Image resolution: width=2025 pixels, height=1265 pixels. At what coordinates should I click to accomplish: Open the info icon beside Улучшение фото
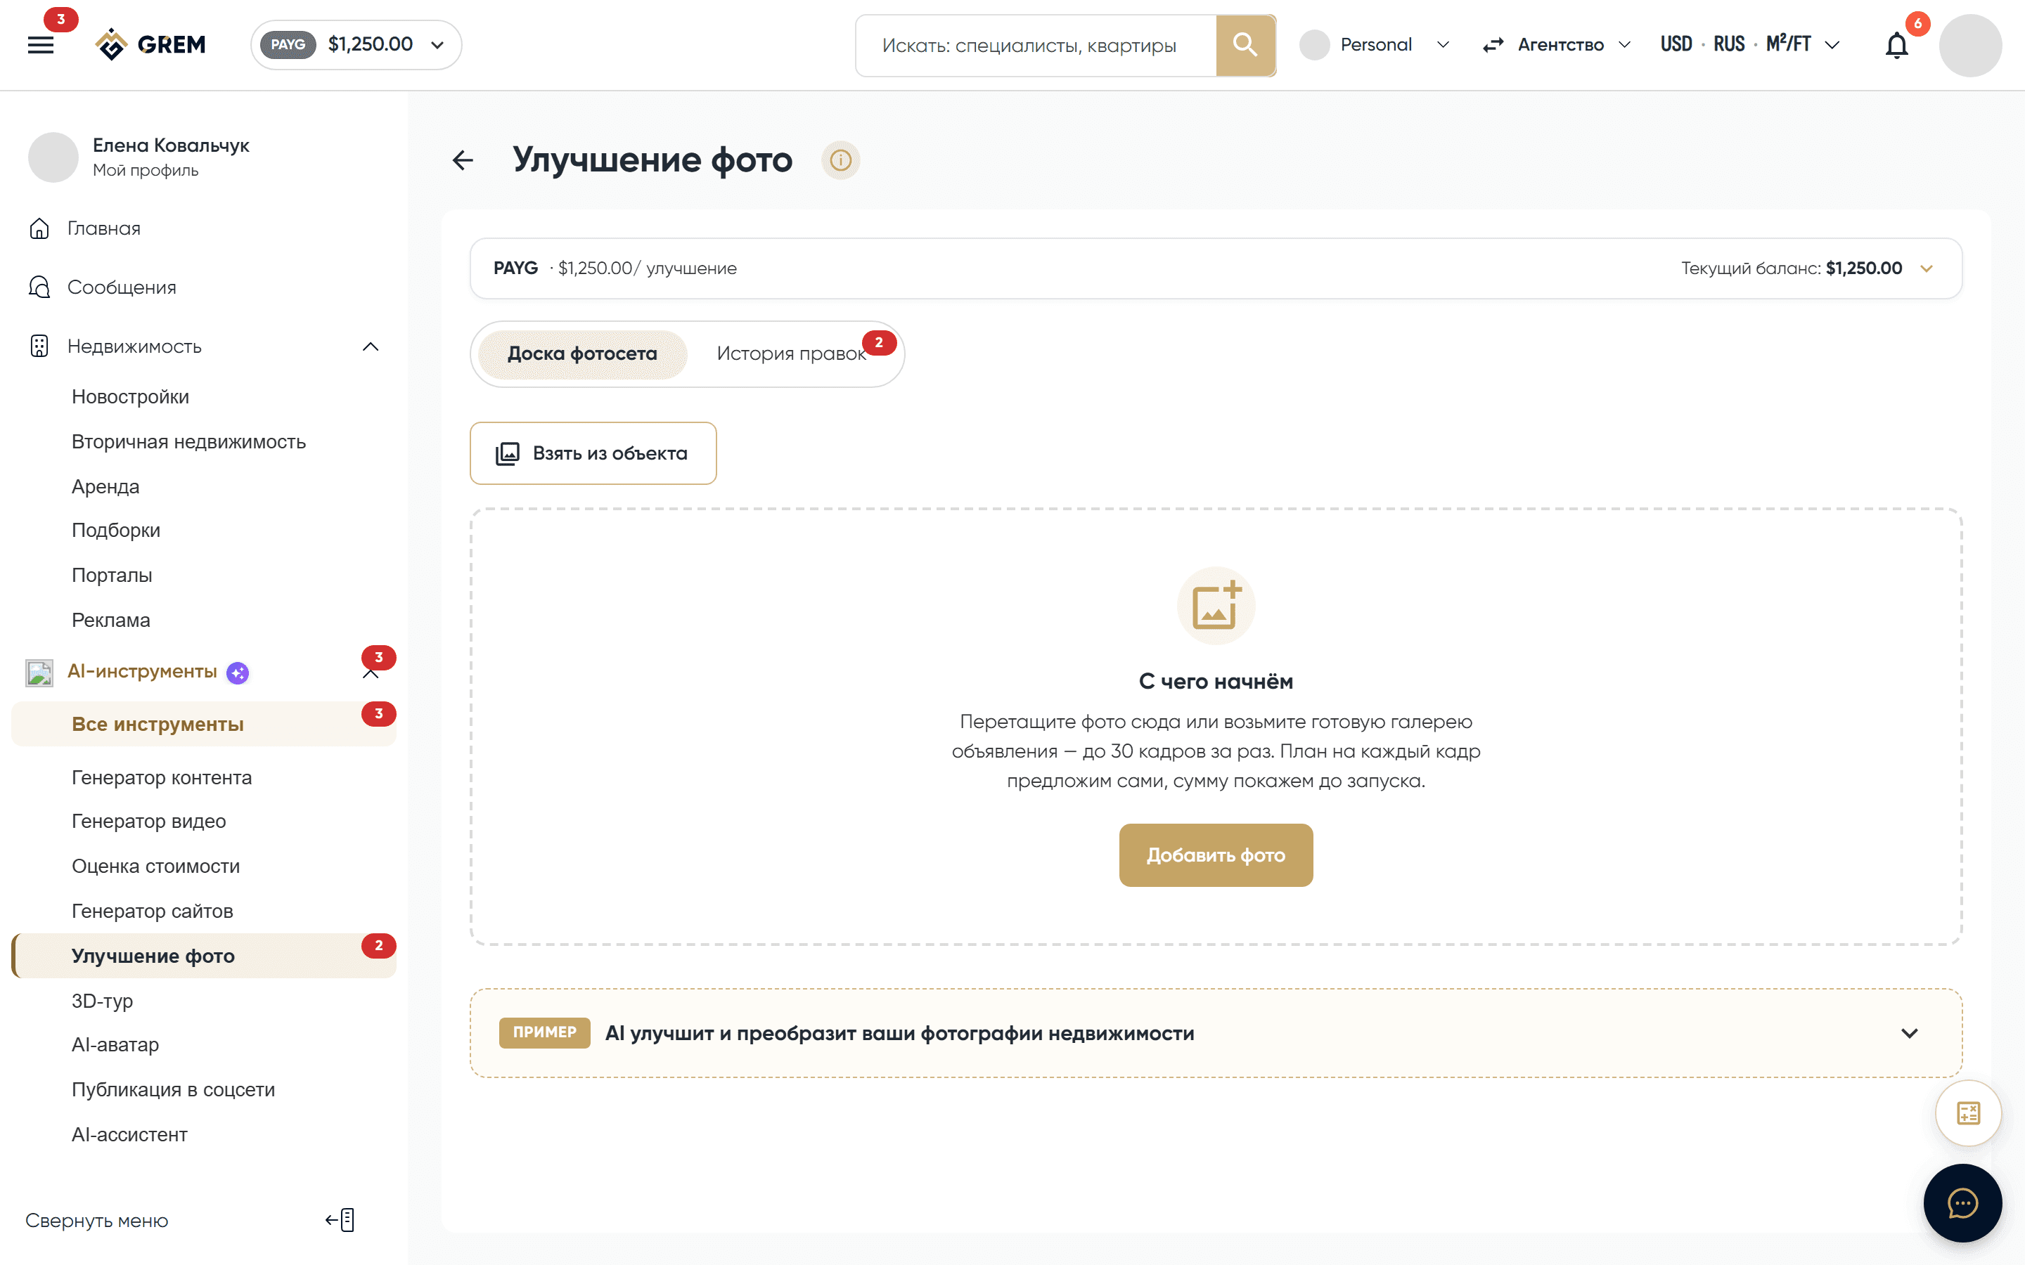pyautogui.click(x=840, y=160)
